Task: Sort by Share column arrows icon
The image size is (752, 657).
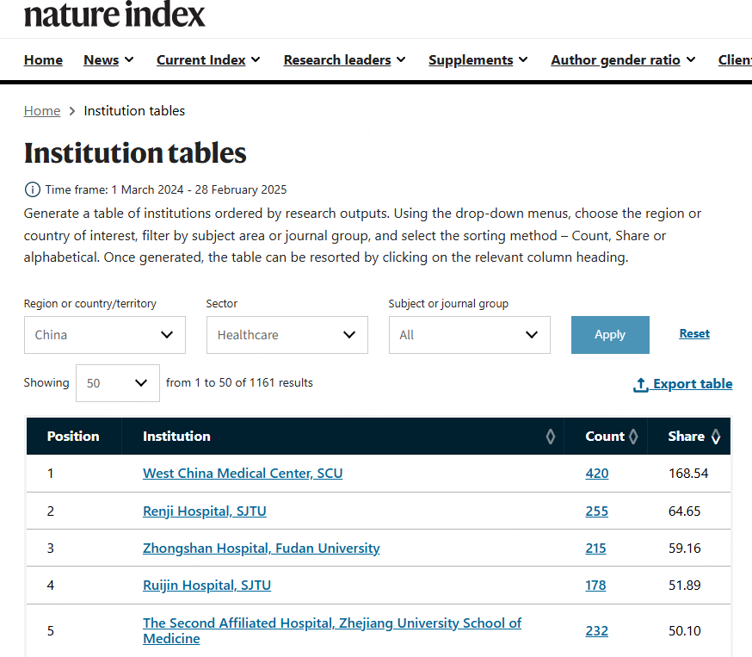Action: [x=716, y=437]
